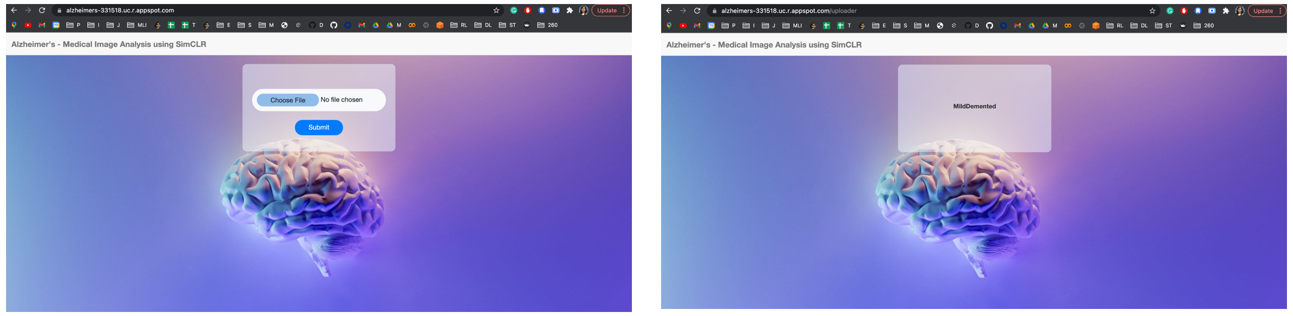Click the page title heading in the left window
1293x316 pixels.
(x=109, y=44)
